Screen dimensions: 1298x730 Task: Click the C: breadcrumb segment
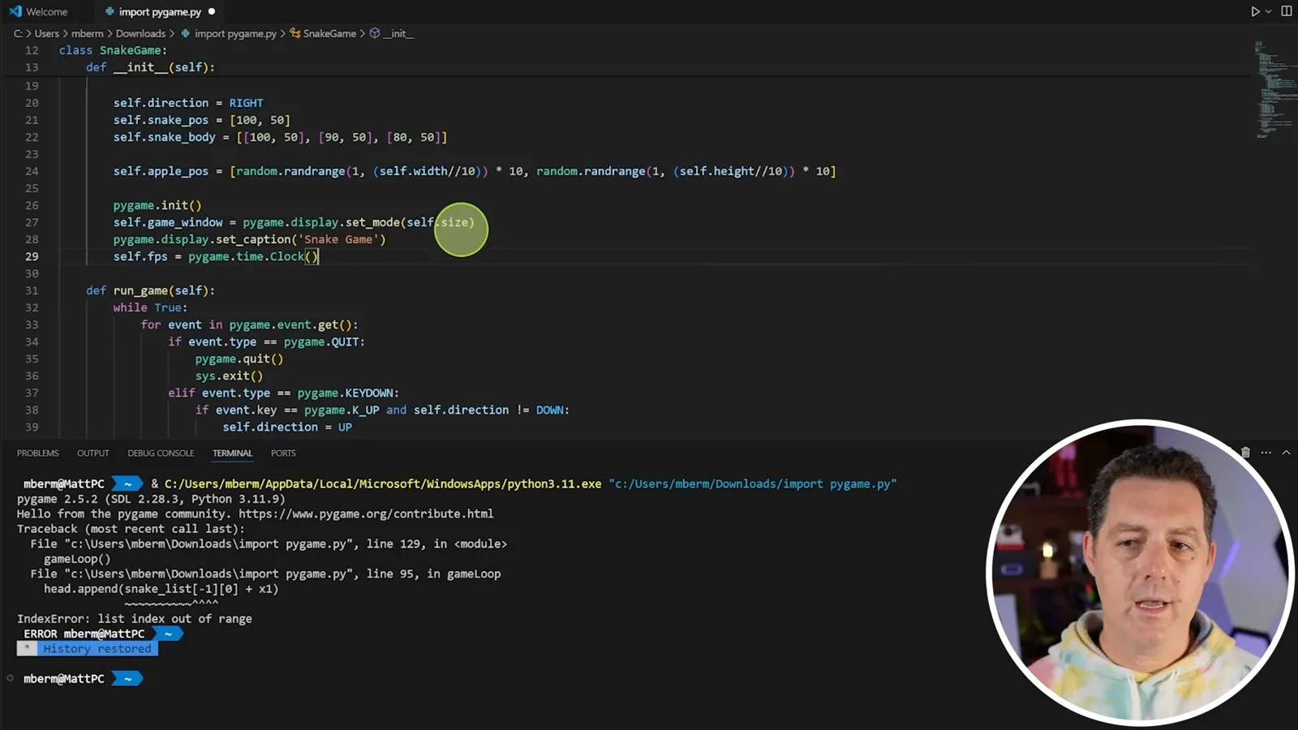18,33
